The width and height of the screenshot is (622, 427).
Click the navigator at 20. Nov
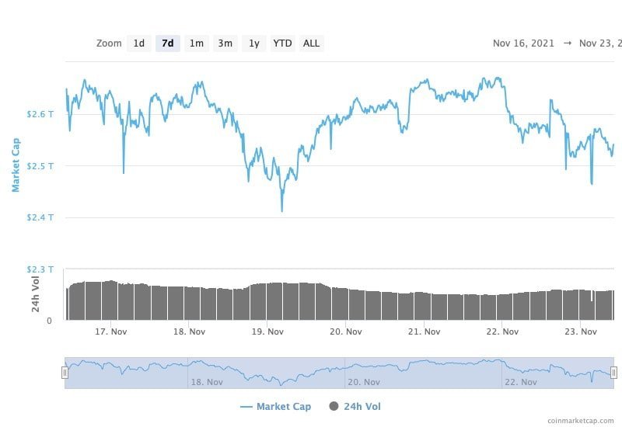(363, 382)
